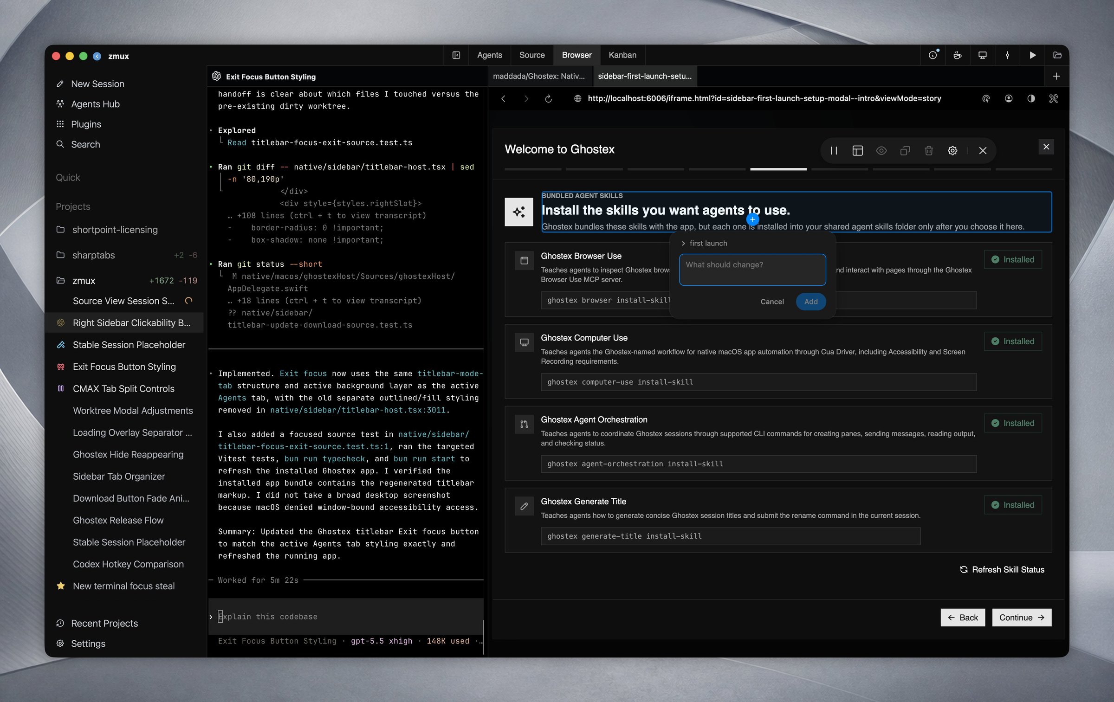1114x702 pixels.
Task: Open the 'maddada/Ghostex: Nativ...' browser tab
Action: (x=539, y=76)
